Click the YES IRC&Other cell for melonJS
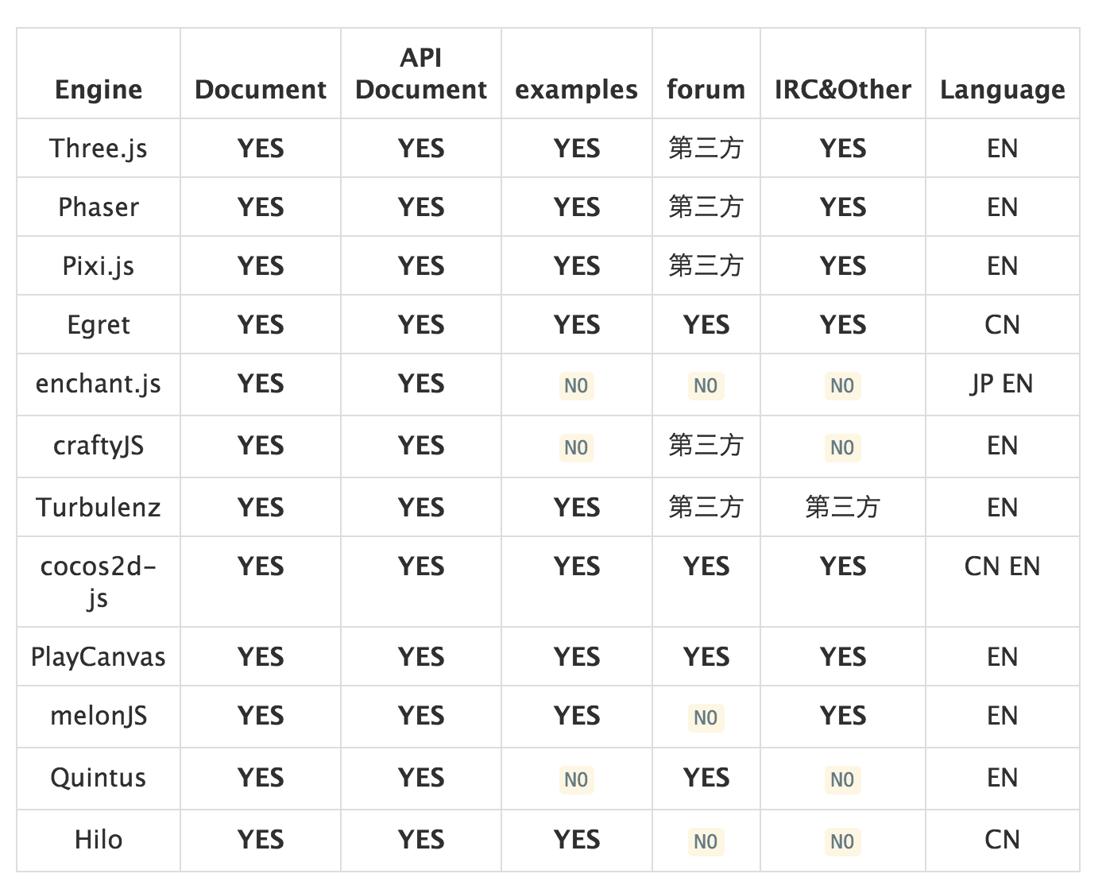The width and height of the screenshot is (1106, 893). click(x=843, y=716)
